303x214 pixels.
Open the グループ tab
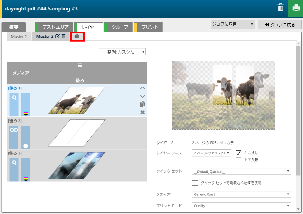pyautogui.click(x=119, y=27)
